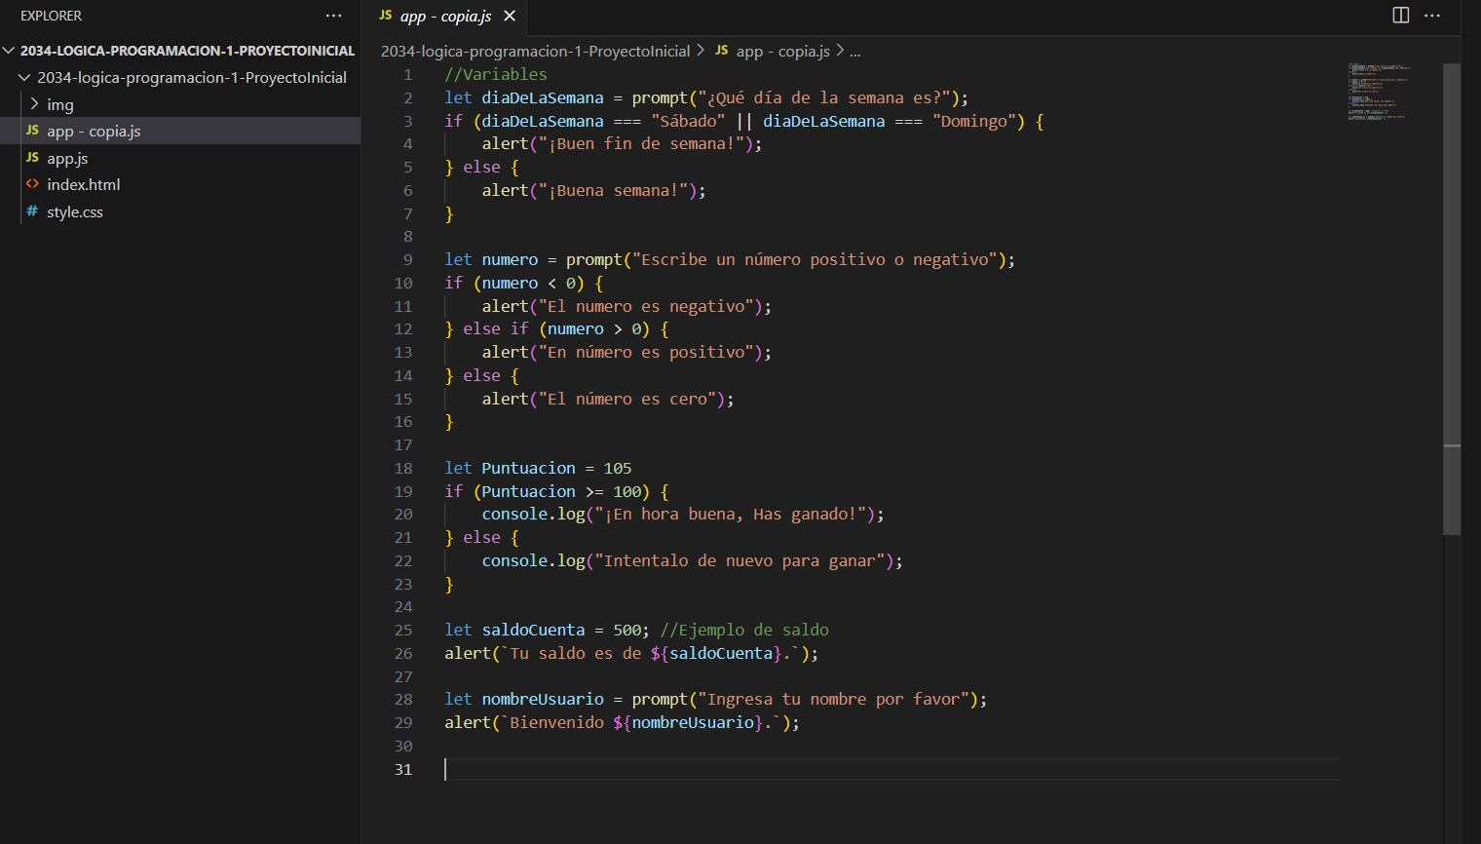Viewport: 1481px width, 844px height.
Task: Open editor more actions ellipsis menu
Action: pos(1432,16)
